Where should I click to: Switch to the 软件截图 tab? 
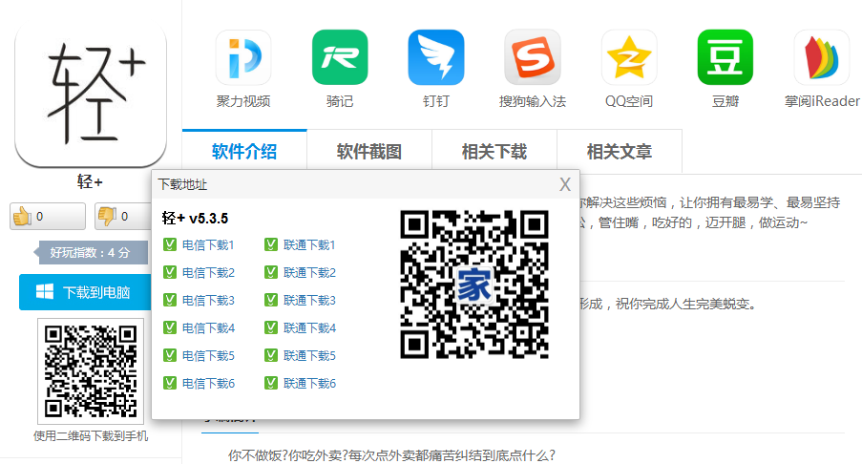(369, 151)
